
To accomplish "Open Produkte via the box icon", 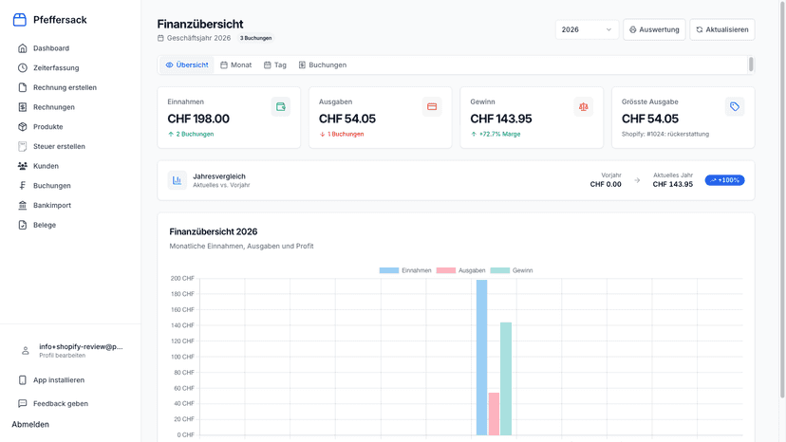I will click(x=22, y=127).
